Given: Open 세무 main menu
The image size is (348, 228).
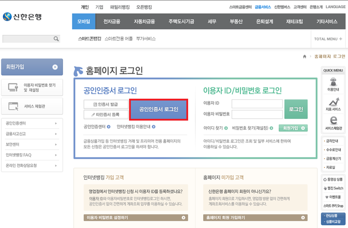Looking at the screenshot, I should (x=212, y=21).
